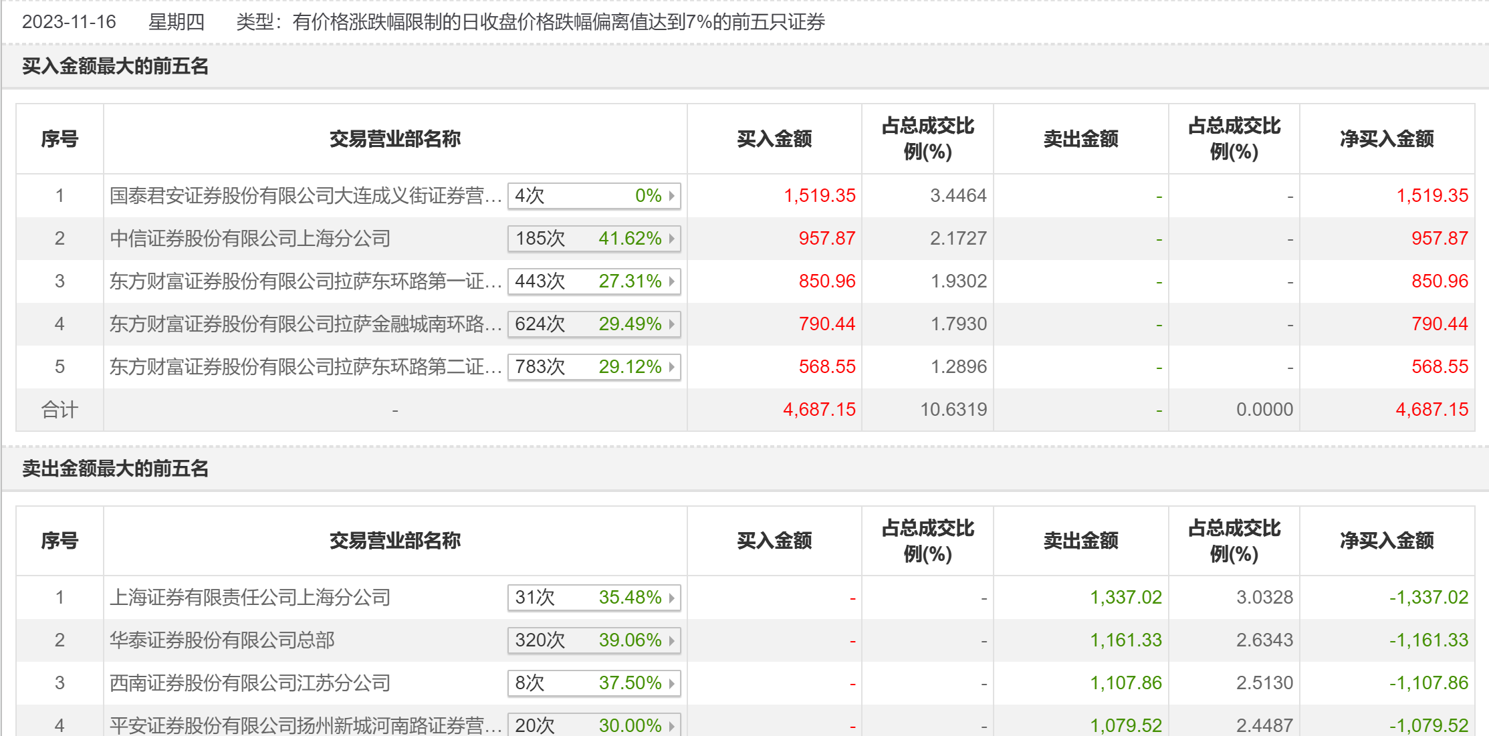Click 卖出金额最大的前五名 section title
The image size is (1489, 736).
(115, 469)
